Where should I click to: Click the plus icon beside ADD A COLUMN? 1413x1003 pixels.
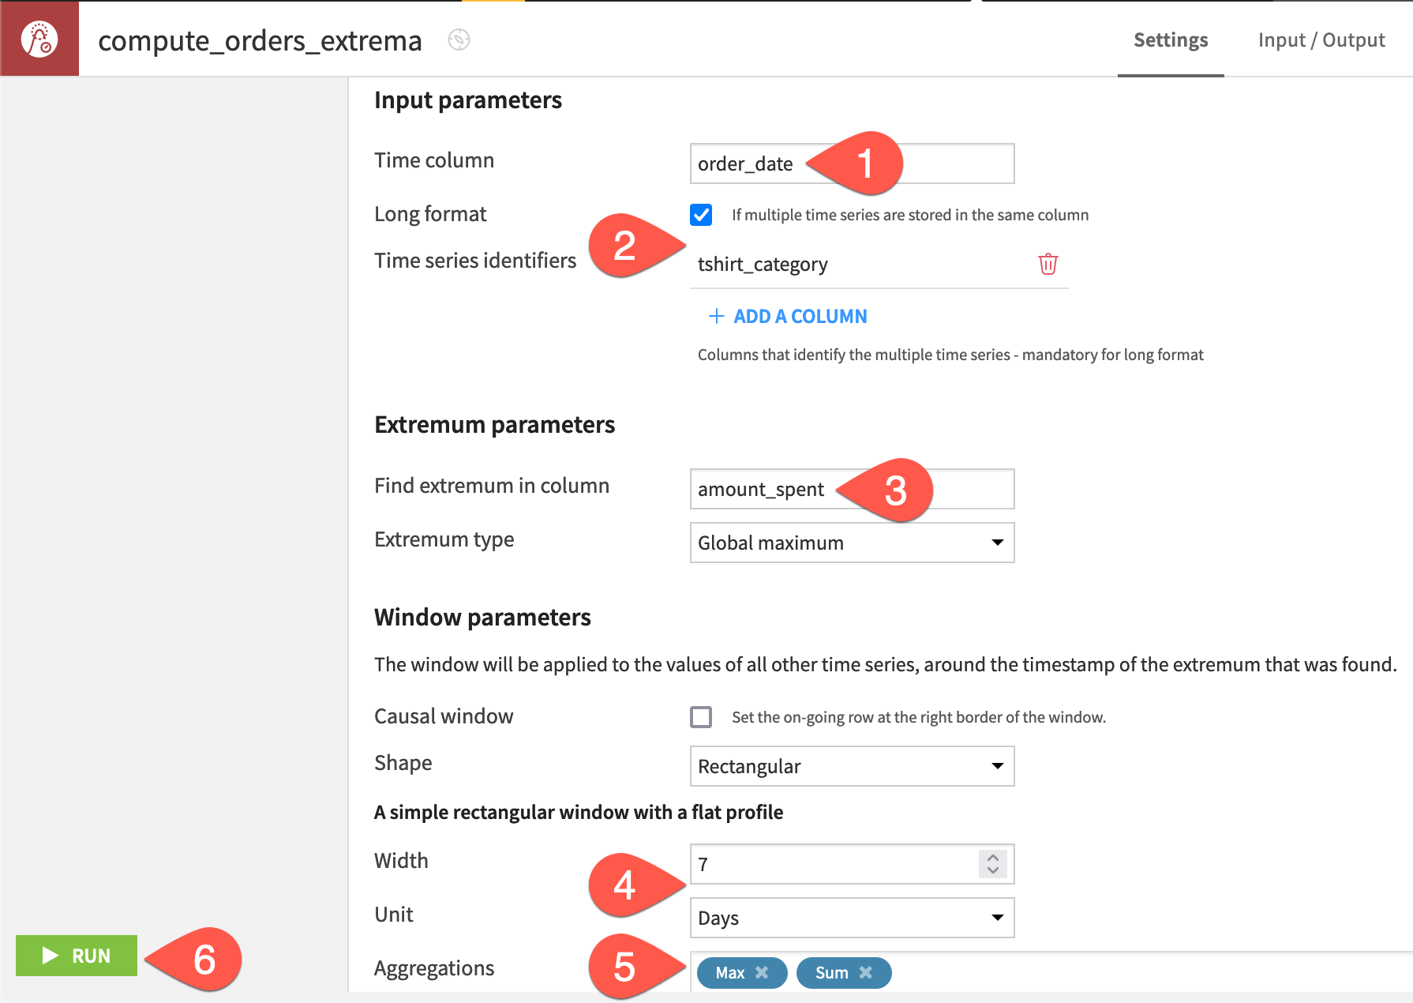pyautogui.click(x=716, y=316)
